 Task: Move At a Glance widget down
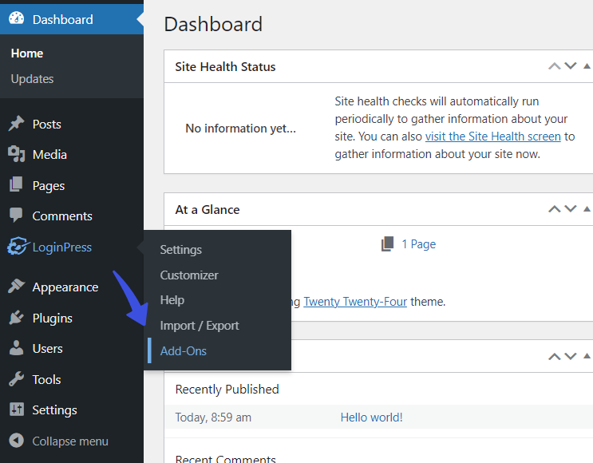pyautogui.click(x=571, y=209)
